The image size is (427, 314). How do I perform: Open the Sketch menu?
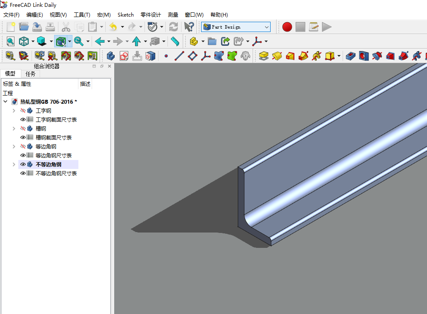125,15
